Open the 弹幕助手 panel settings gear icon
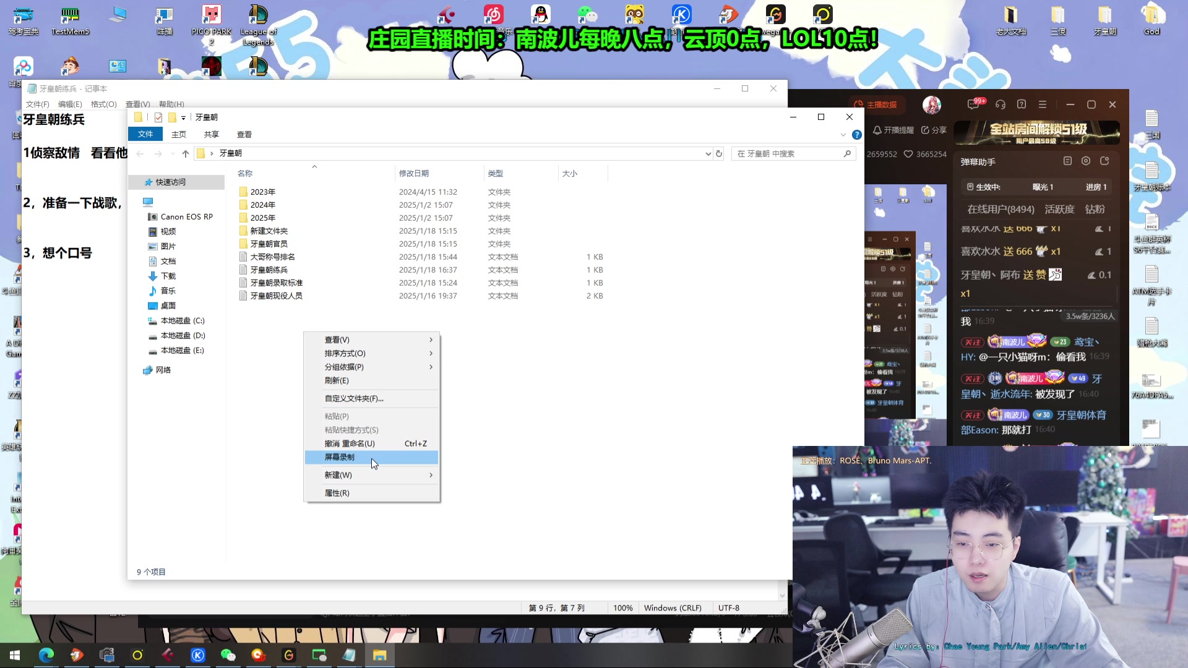 1086,161
